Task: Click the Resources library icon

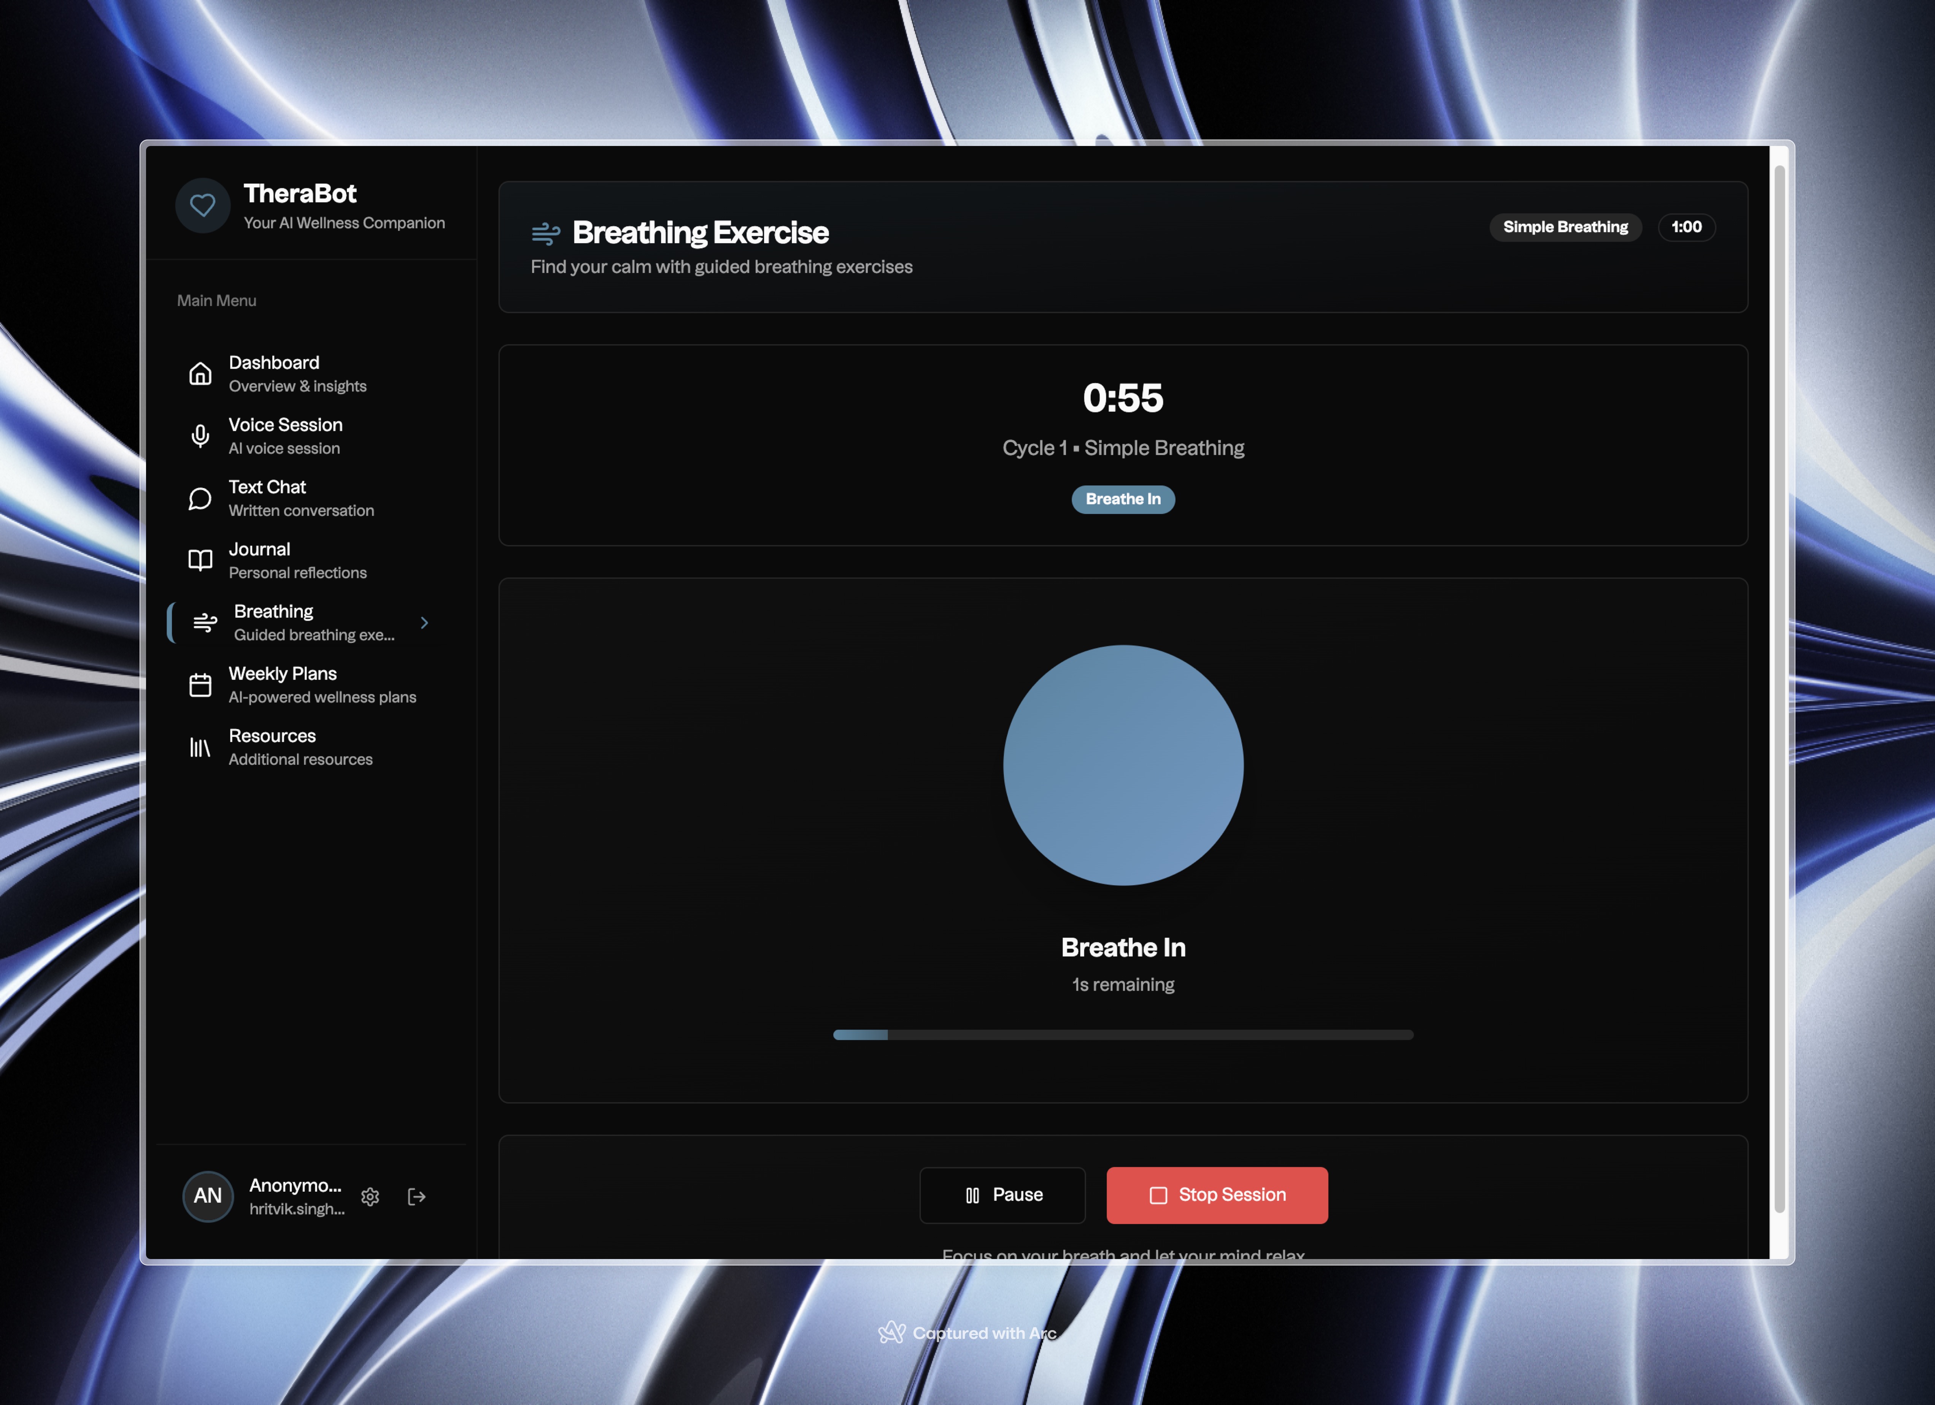Action: click(x=200, y=747)
